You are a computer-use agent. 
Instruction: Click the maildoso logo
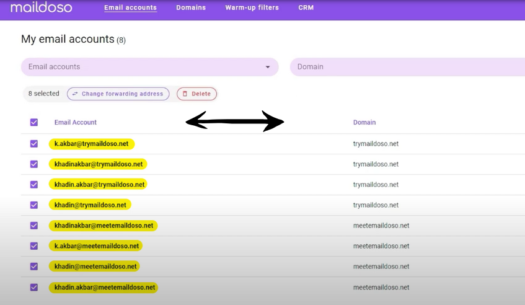point(41,7)
